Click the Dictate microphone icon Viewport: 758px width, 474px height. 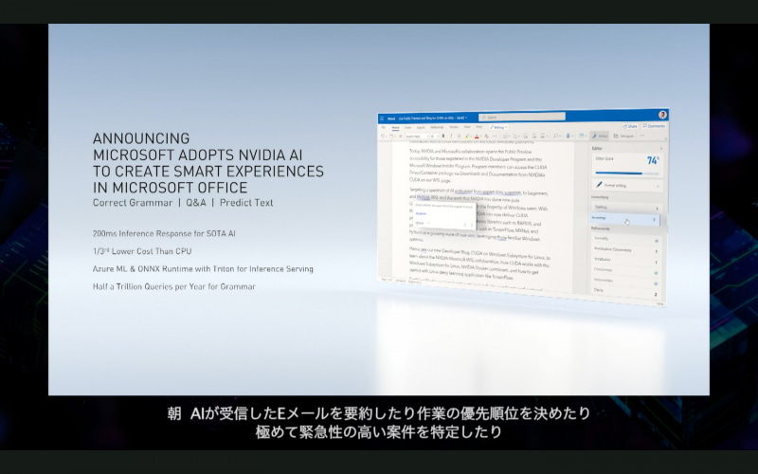coord(568,136)
